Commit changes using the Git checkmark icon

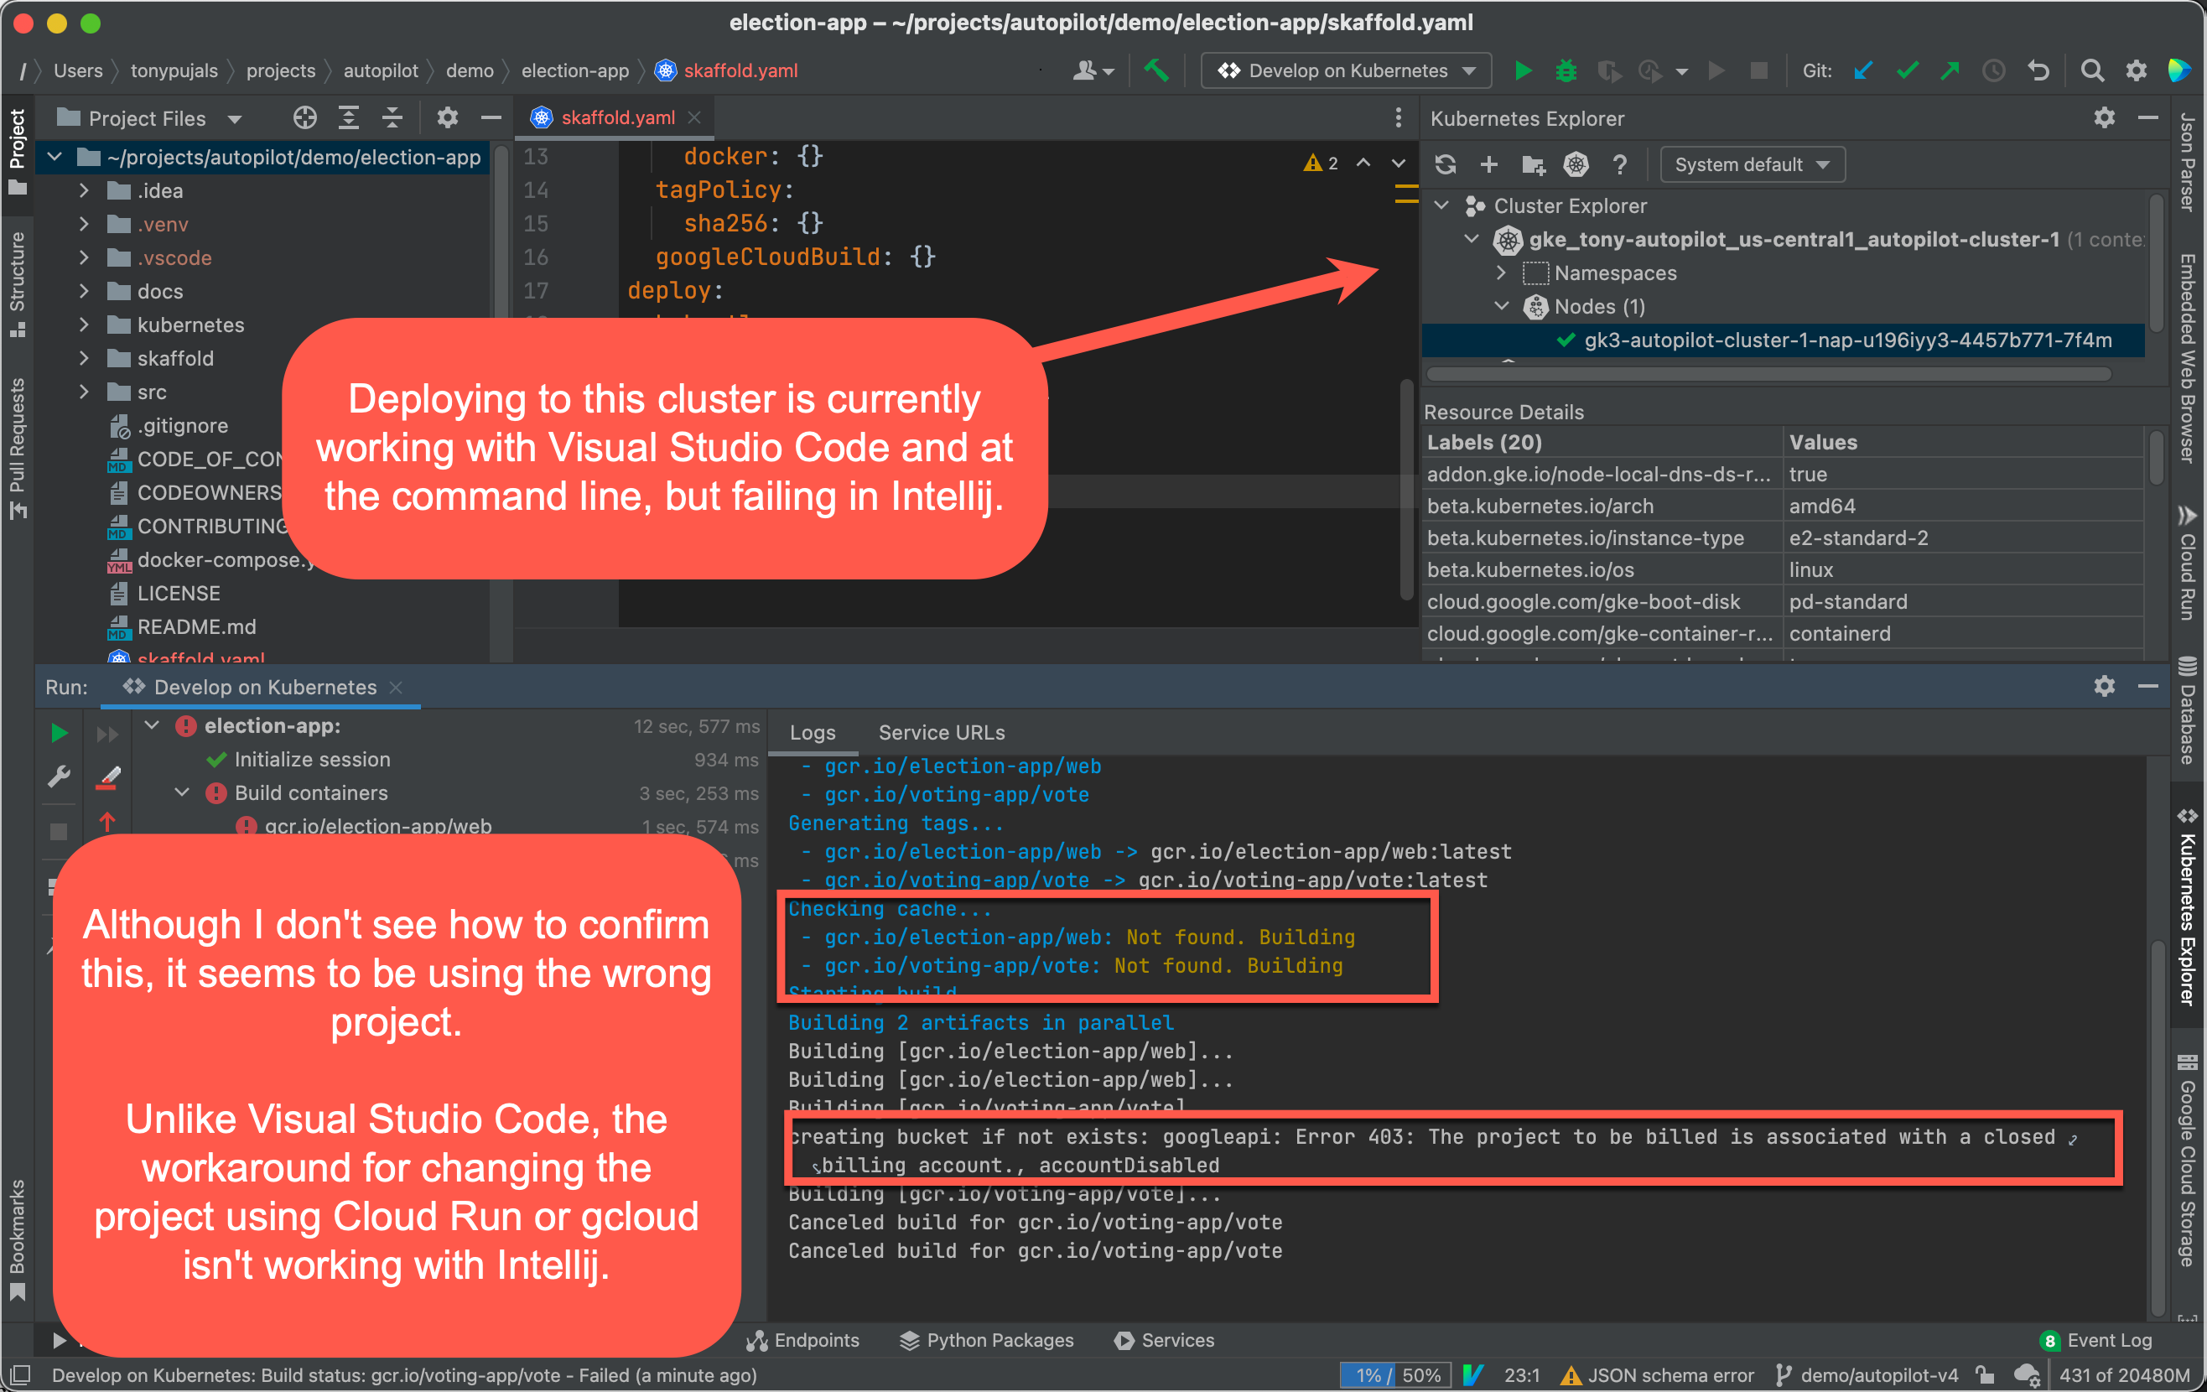(1906, 70)
